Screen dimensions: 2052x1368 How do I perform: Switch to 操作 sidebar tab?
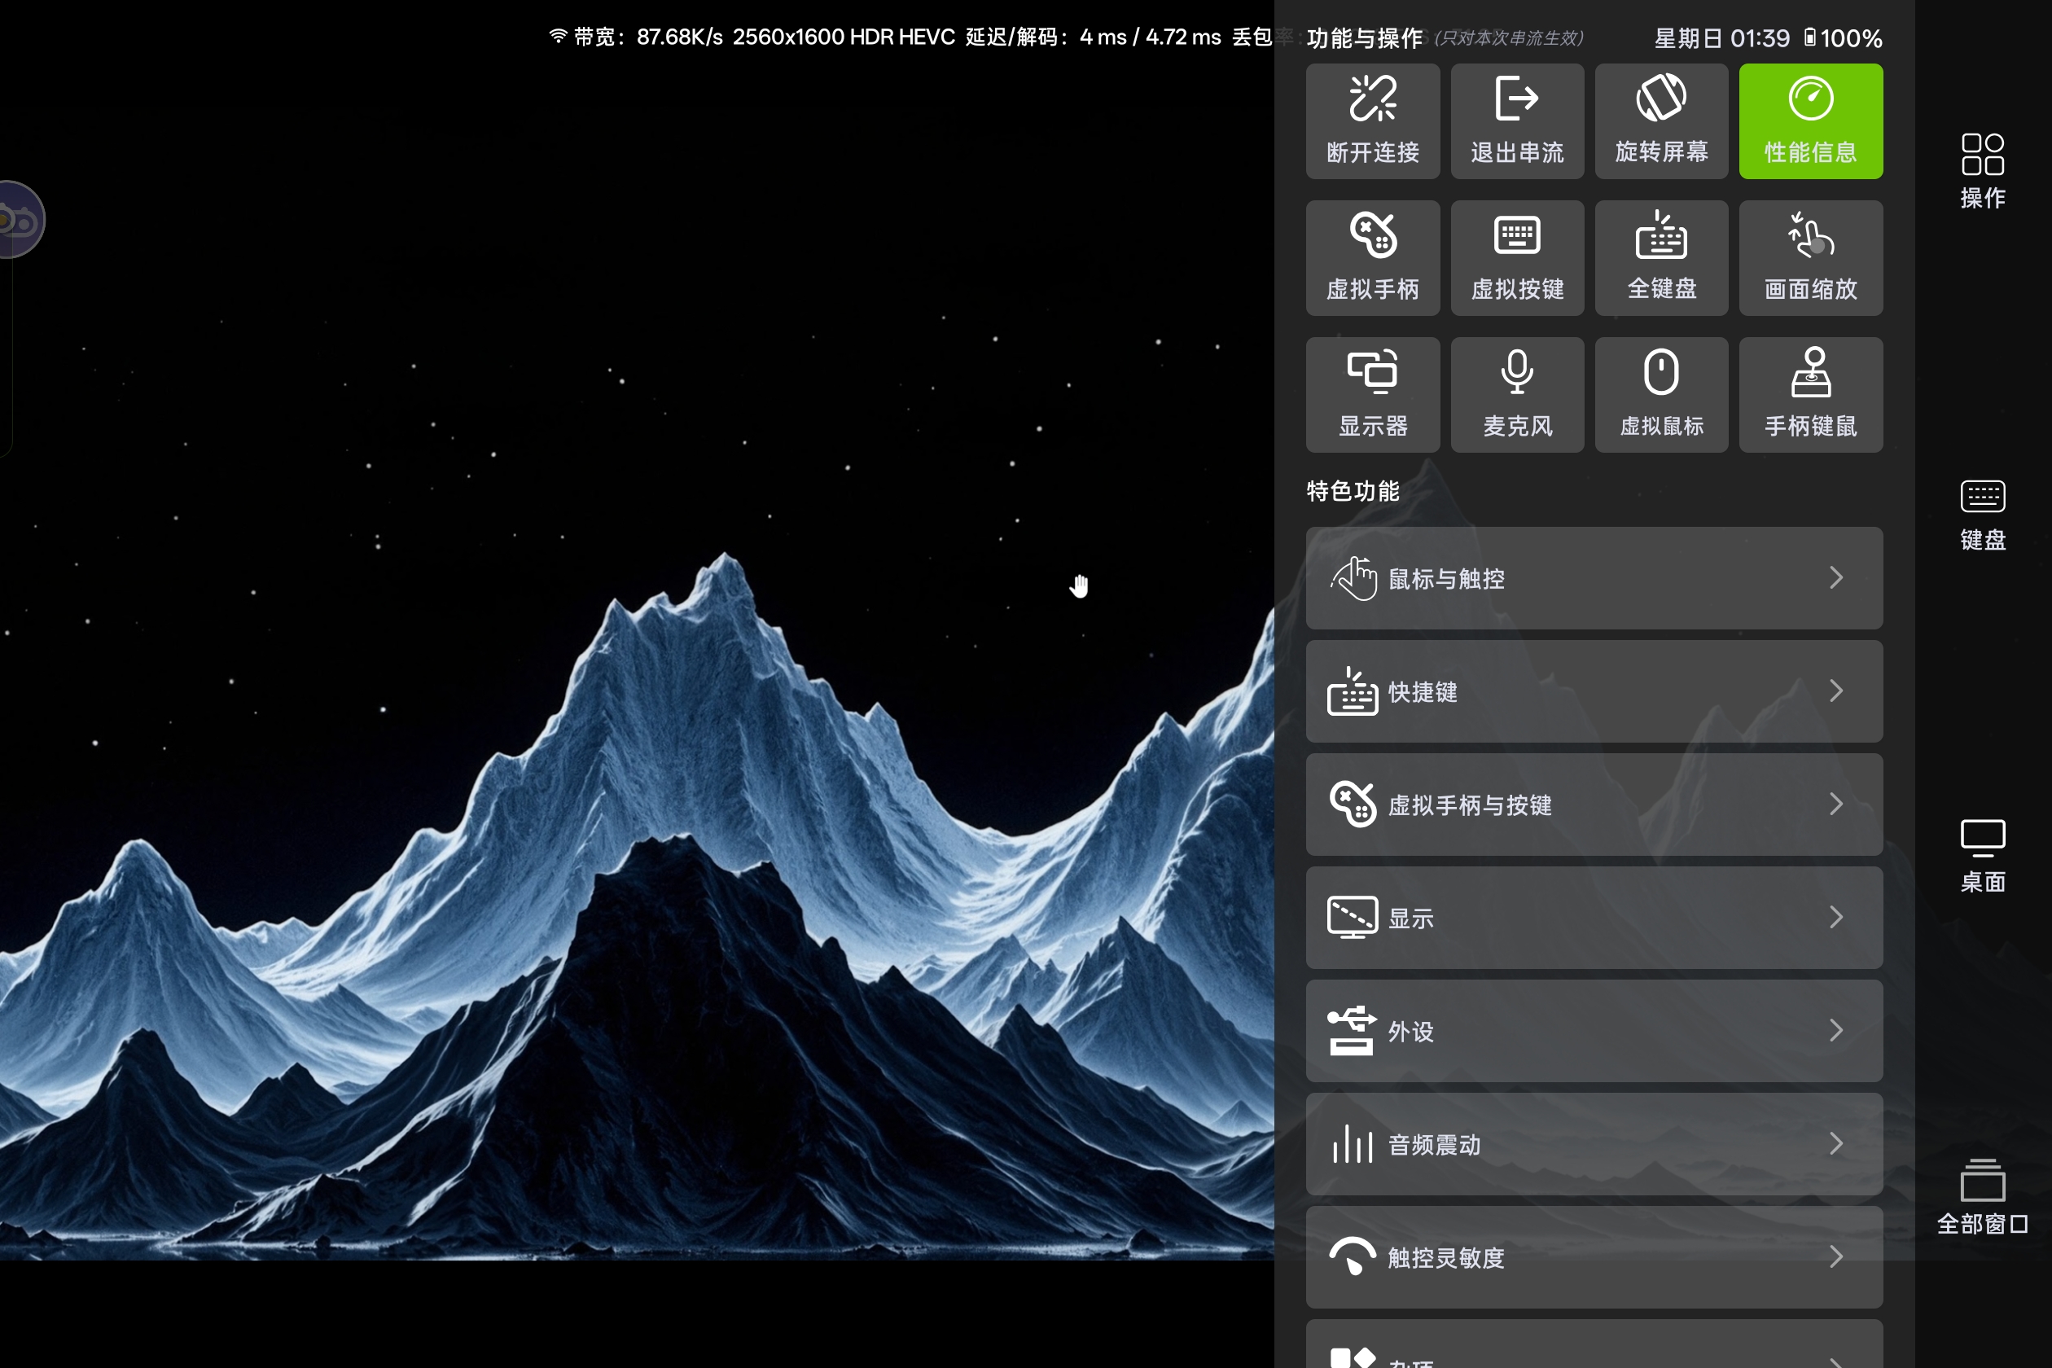point(1982,171)
